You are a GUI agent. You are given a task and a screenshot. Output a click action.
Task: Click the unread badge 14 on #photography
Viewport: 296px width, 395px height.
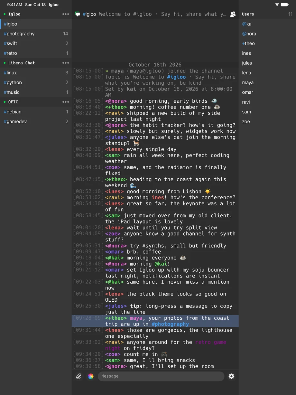[66, 33]
